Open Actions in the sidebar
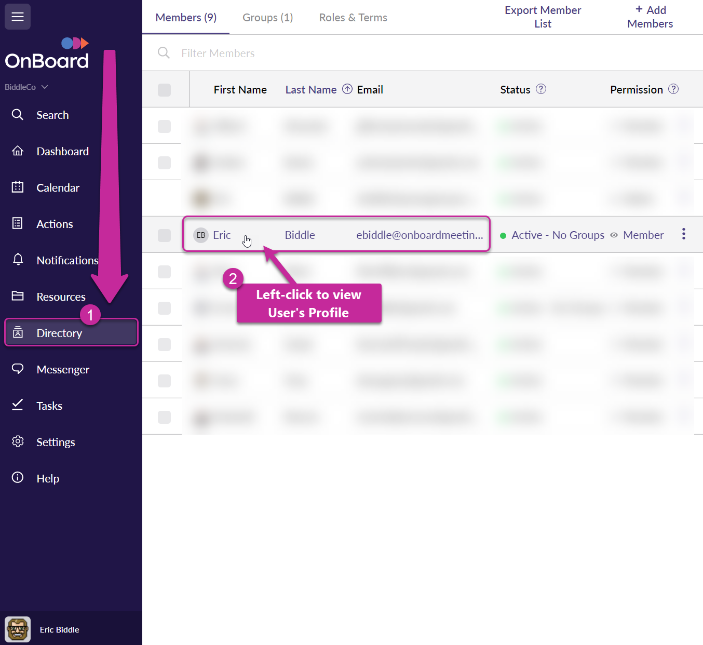 (x=55, y=224)
